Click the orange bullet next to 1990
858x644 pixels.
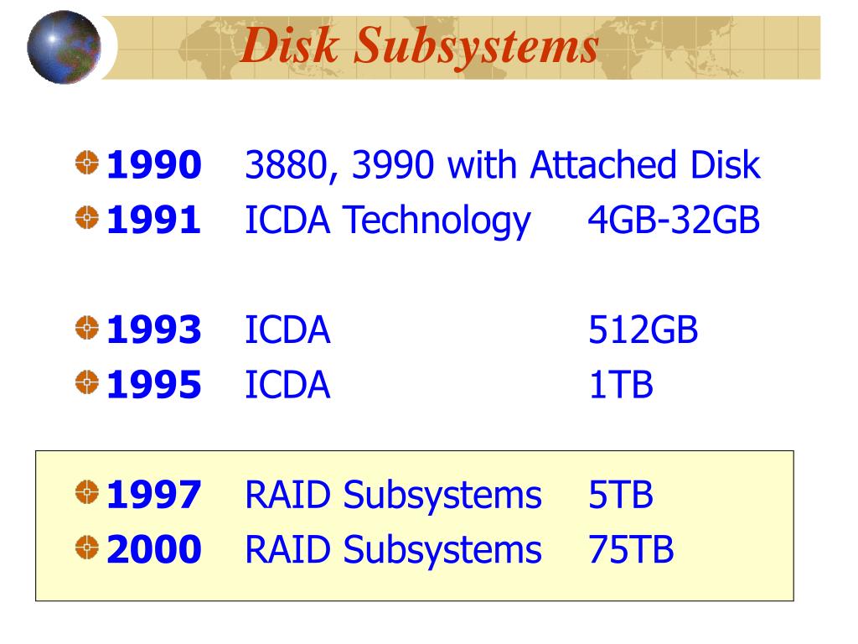(x=86, y=163)
